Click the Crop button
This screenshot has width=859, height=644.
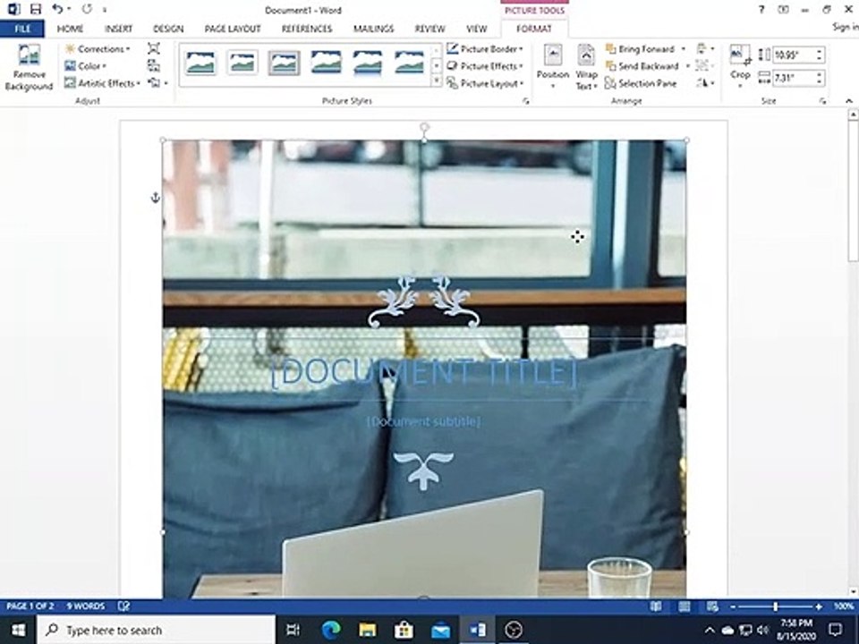pos(740,65)
